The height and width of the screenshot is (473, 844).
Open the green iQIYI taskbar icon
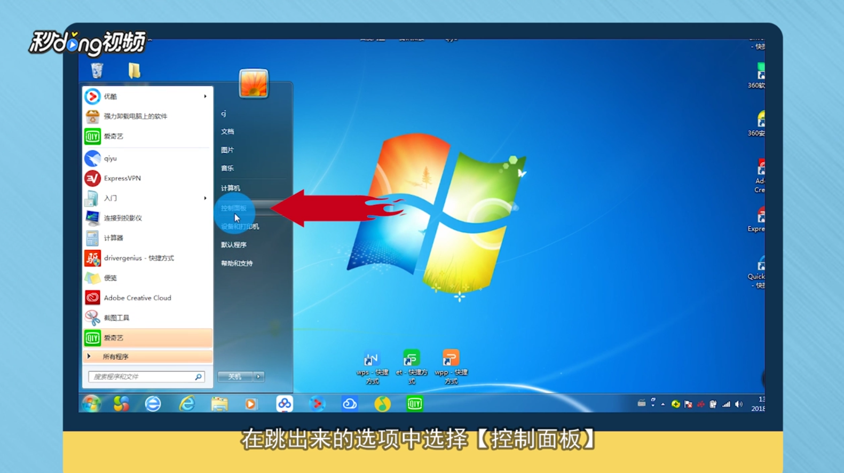(415, 404)
